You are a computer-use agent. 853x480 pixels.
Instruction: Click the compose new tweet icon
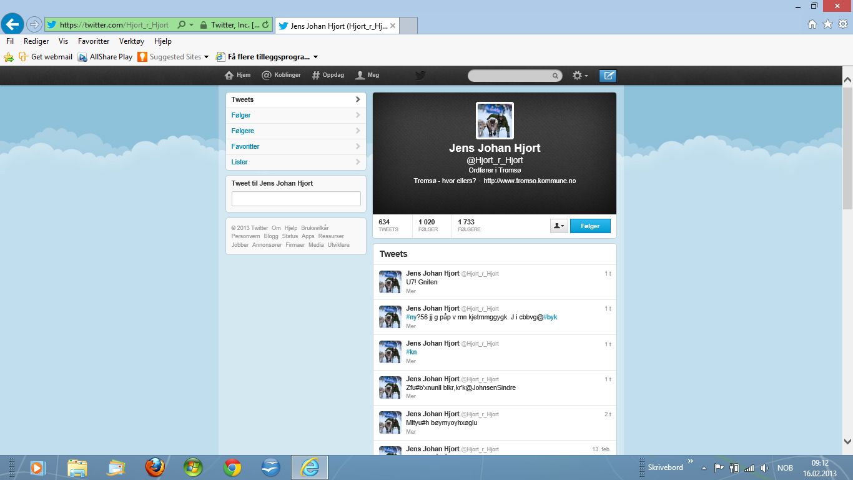coord(608,76)
